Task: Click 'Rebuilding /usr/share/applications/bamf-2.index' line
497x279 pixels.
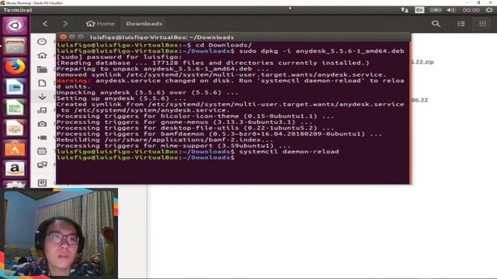Action: 165,139
